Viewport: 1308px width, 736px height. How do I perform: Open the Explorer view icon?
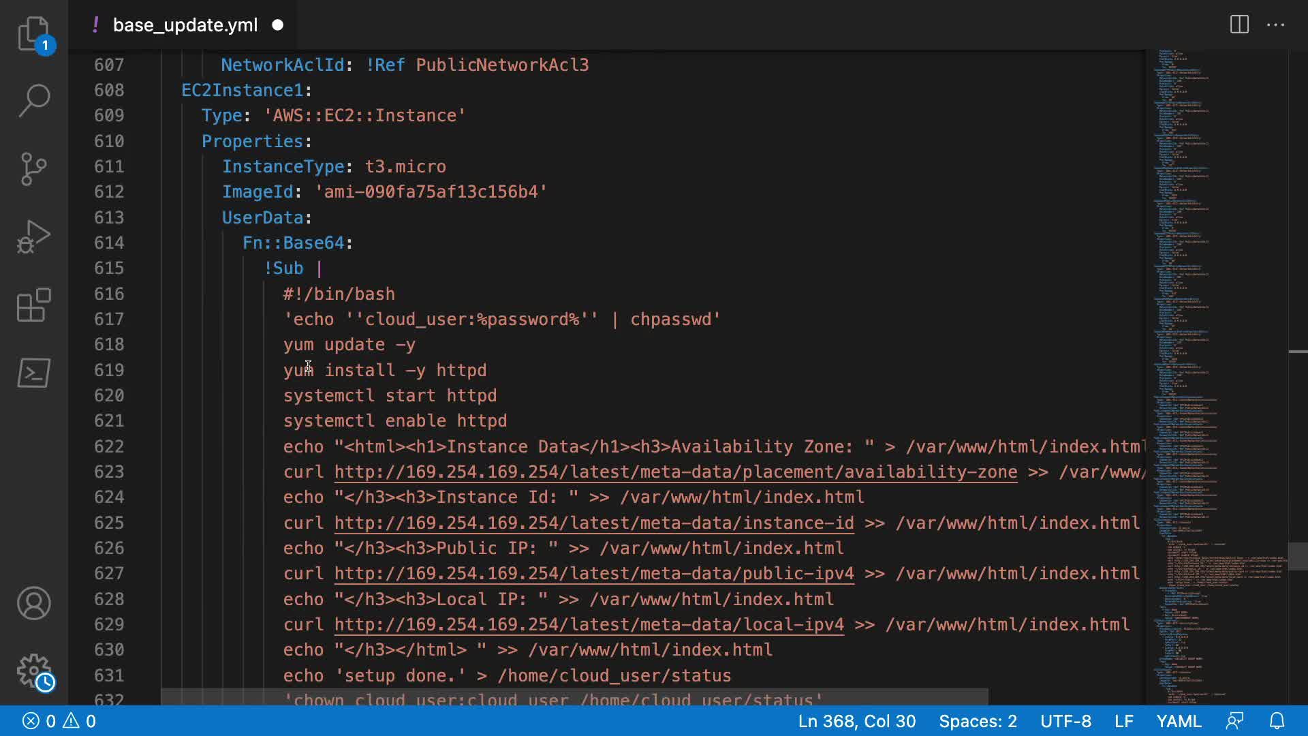(33, 33)
